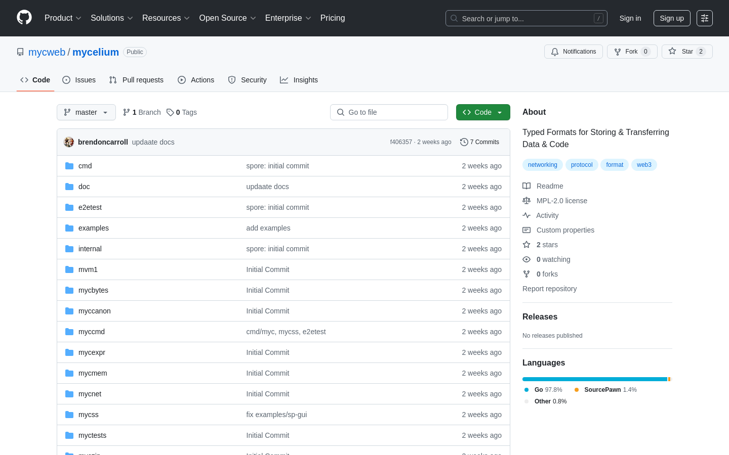
Task: Switch to the Code tab
Action: pyautogui.click(x=35, y=80)
